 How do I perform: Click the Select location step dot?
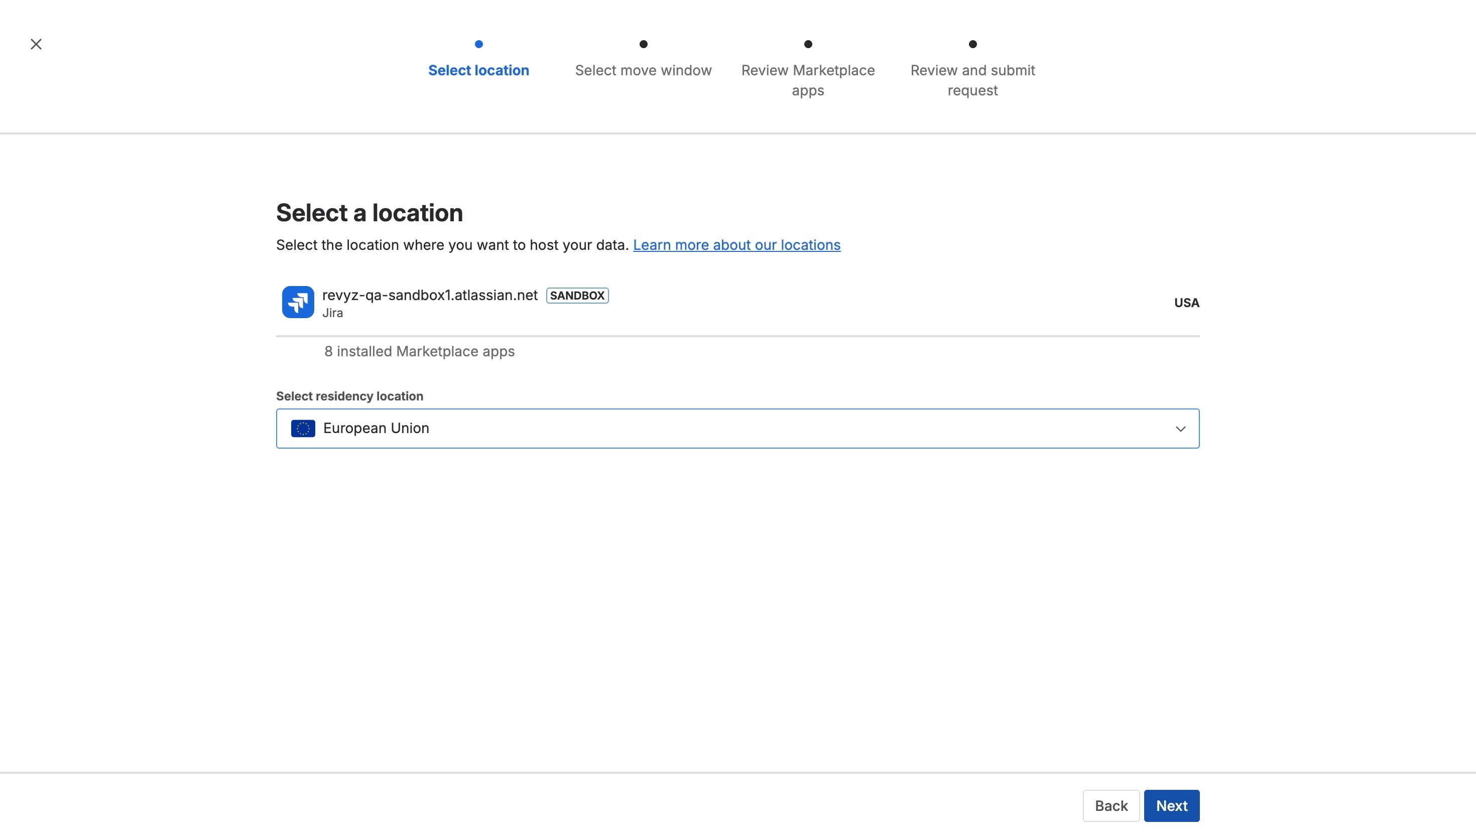[478, 44]
